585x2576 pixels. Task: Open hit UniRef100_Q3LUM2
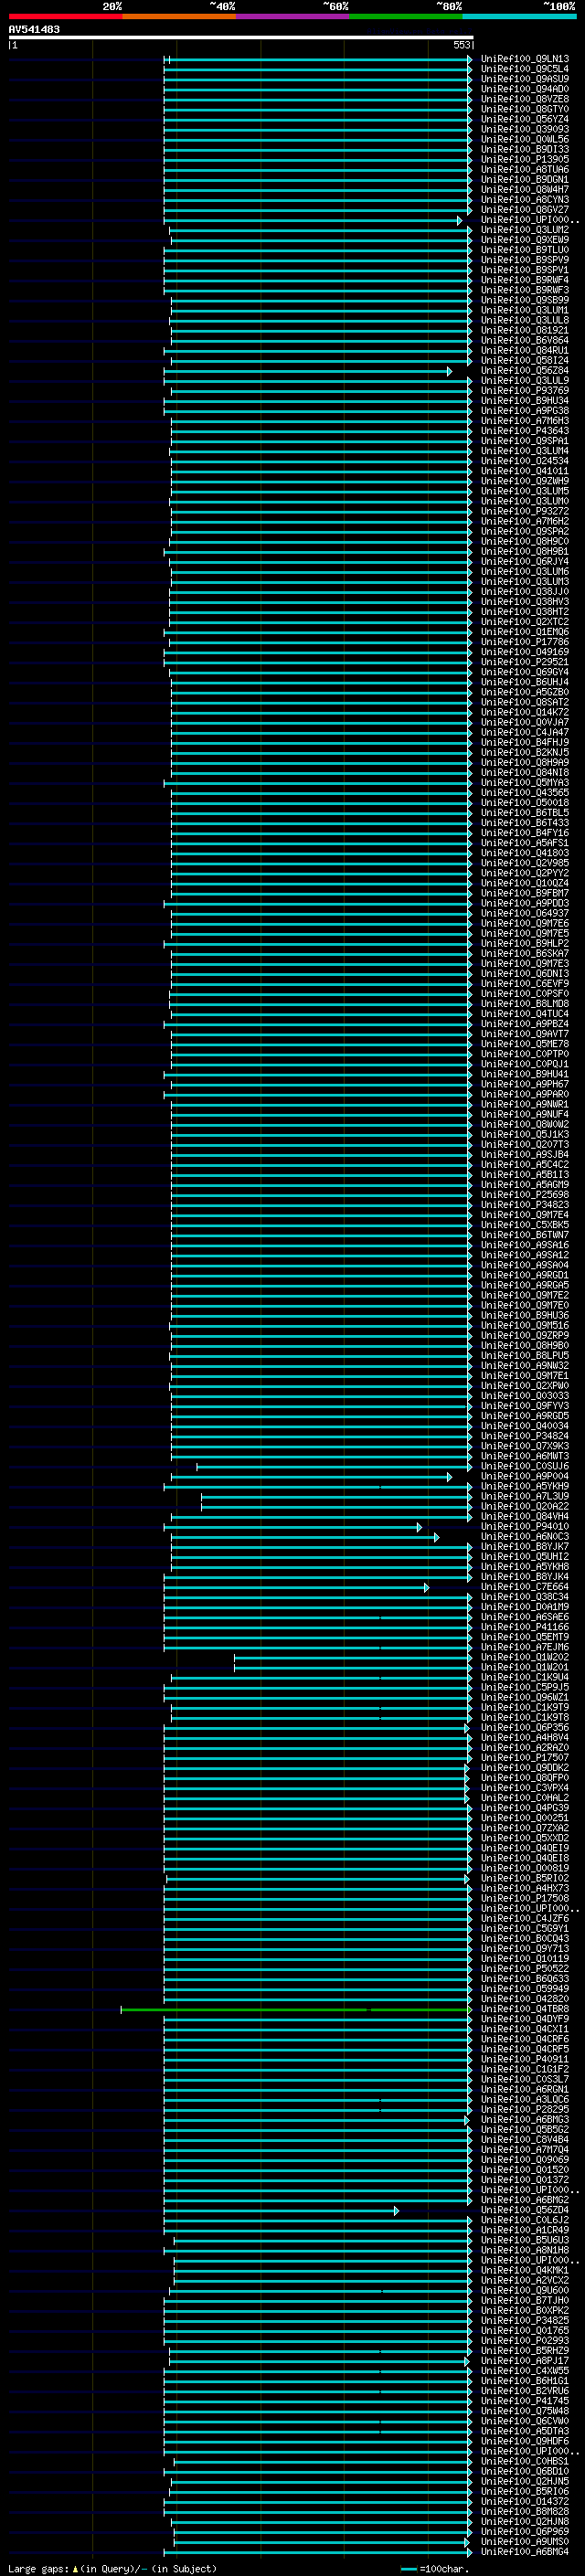524,230
